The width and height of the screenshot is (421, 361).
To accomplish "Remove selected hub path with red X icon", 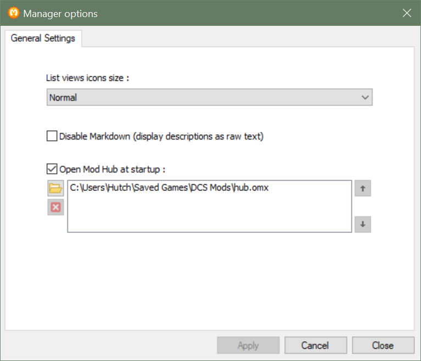I will (55, 207).
